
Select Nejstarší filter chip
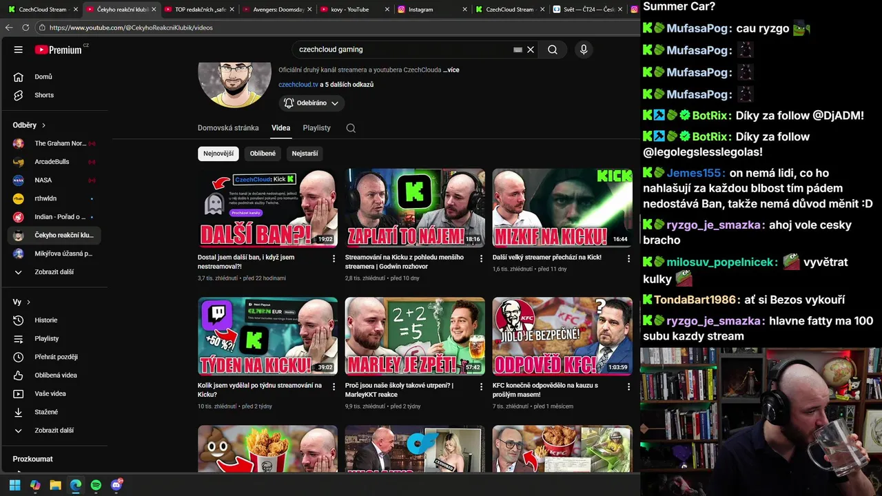click(305, 154)
